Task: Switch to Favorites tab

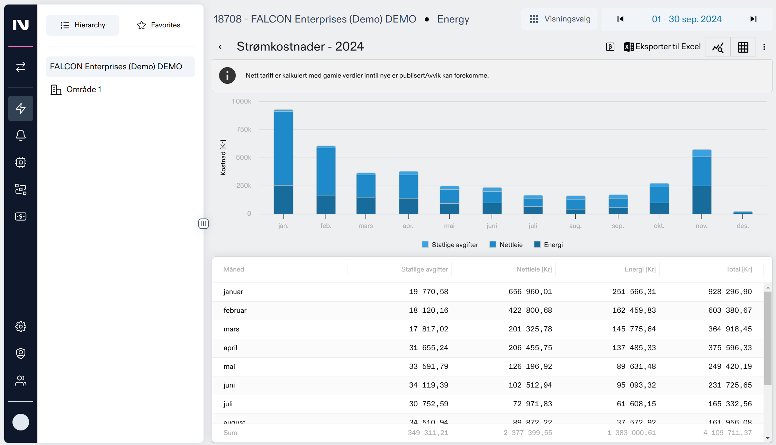Action: coord(159,25)
